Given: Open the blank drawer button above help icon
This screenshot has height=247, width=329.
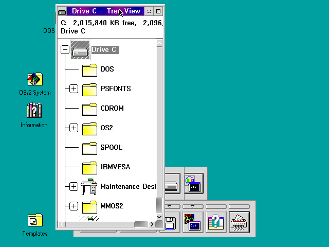Looking at the screenshot, I should coord(216,206).
